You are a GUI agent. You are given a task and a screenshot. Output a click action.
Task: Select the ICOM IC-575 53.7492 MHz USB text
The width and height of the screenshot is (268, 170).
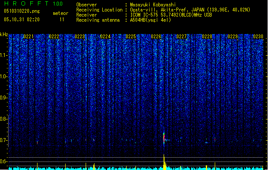(171, 15)
